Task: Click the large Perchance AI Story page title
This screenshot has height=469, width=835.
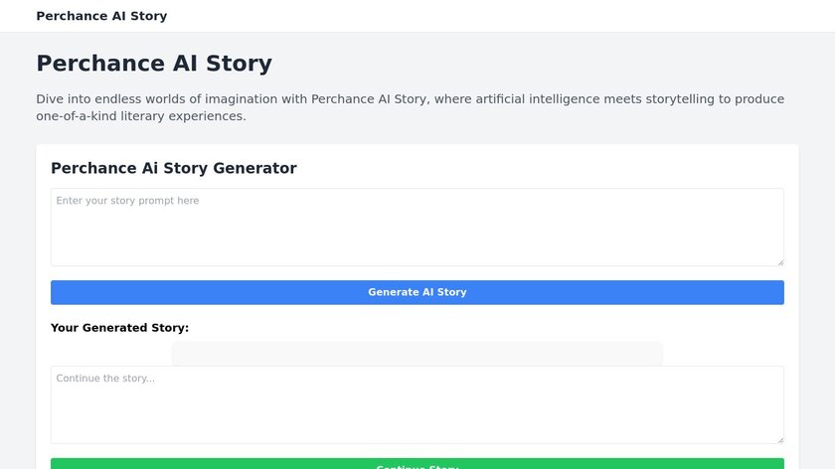Action: coord(154,64)
